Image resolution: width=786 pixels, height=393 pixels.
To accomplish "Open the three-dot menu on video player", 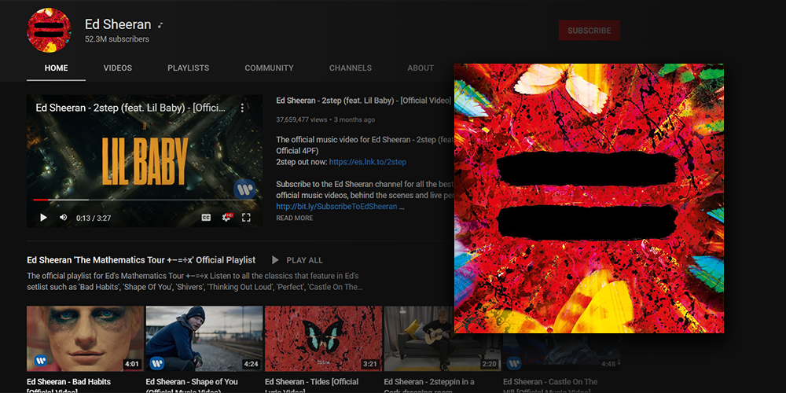I will 242,108.
